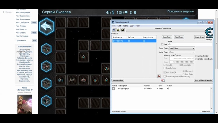Select the Last Digits radio button
This screenshot has width=218, height=123.
[184, 74]
